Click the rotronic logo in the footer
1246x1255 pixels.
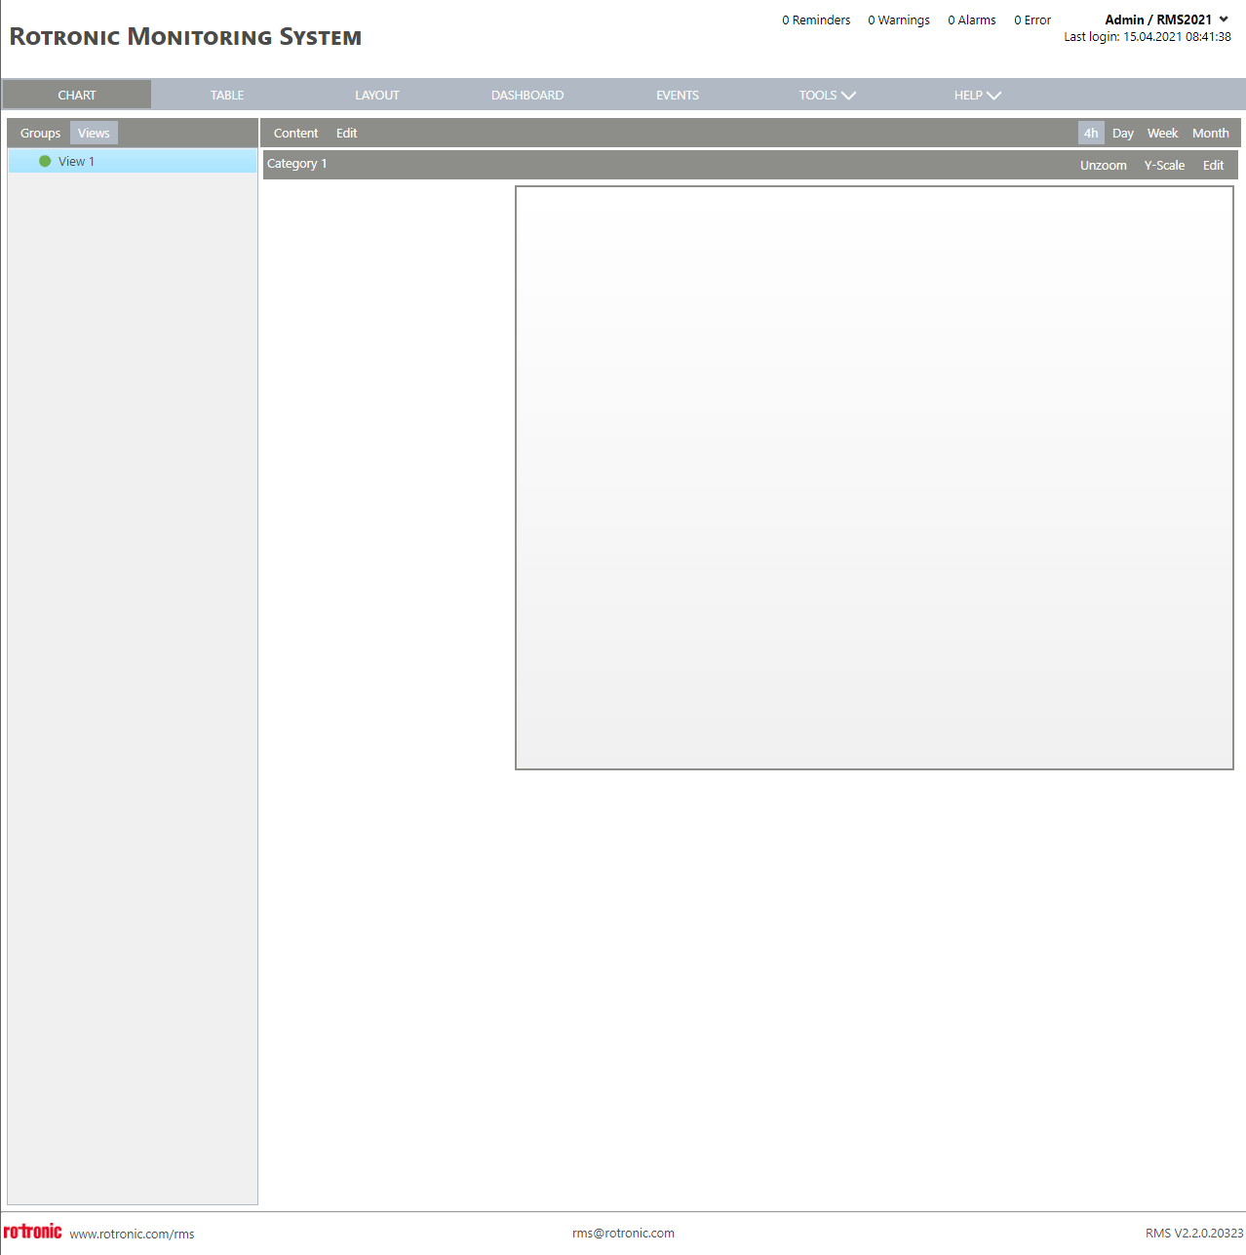point(32,1232)
